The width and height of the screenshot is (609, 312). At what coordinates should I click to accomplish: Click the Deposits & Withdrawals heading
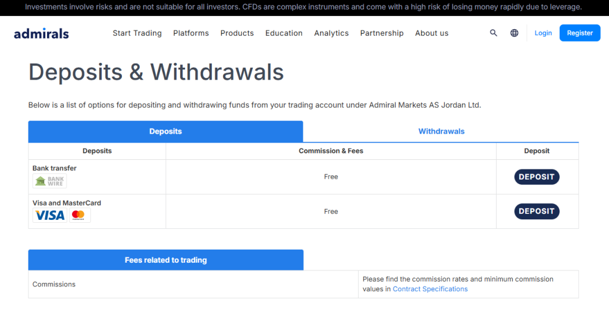(x=156, y=72)
